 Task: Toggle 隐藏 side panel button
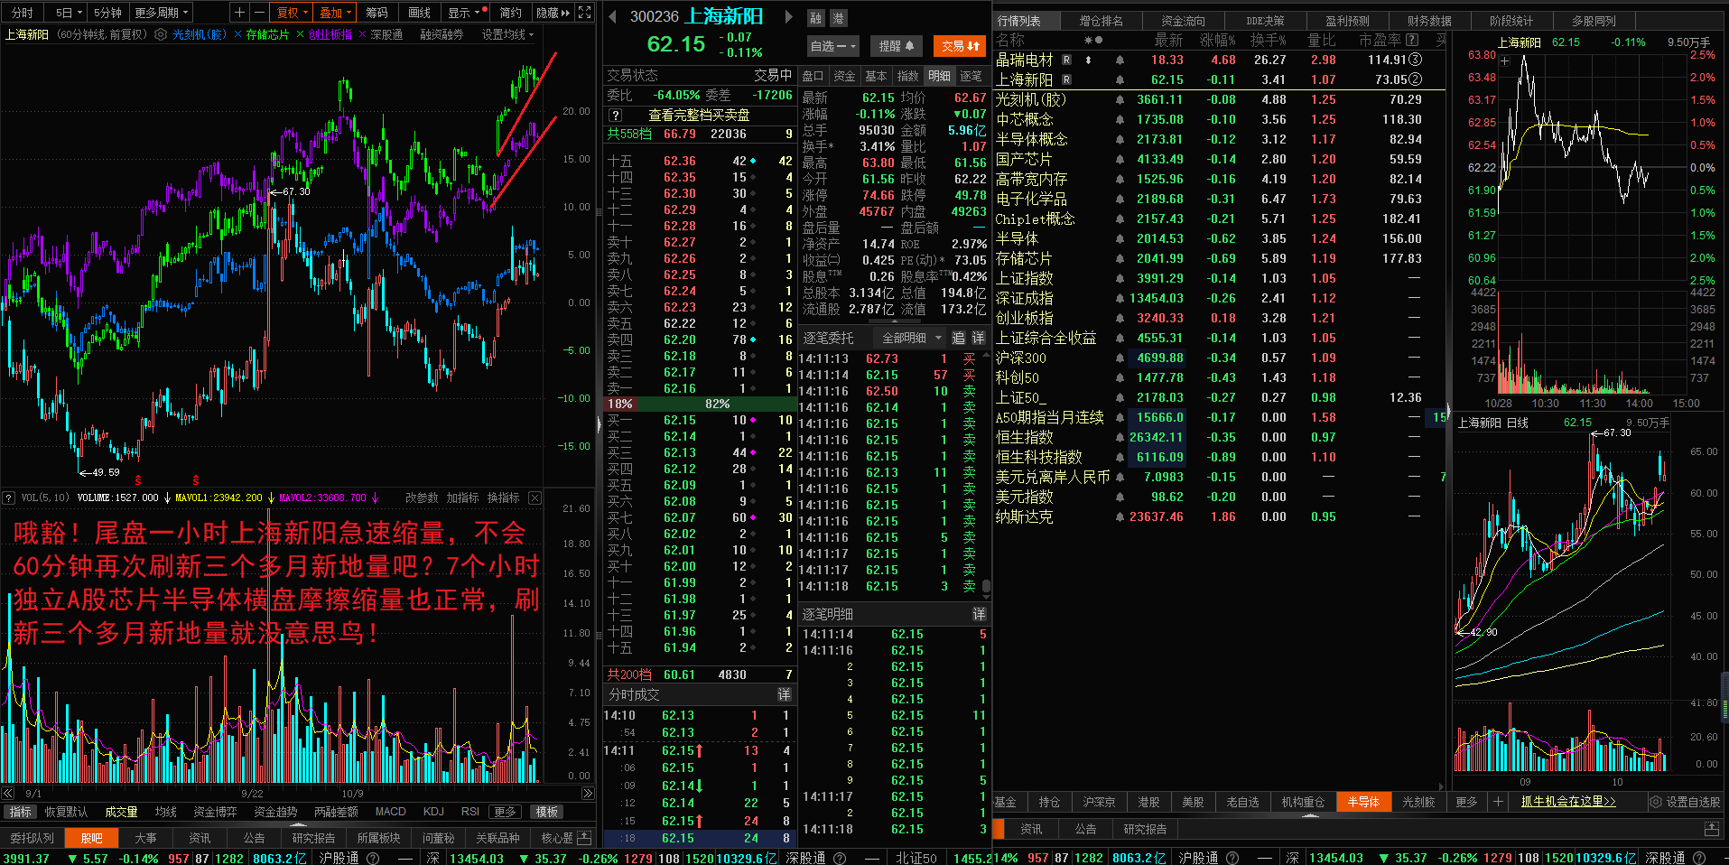tap(553, 13)
